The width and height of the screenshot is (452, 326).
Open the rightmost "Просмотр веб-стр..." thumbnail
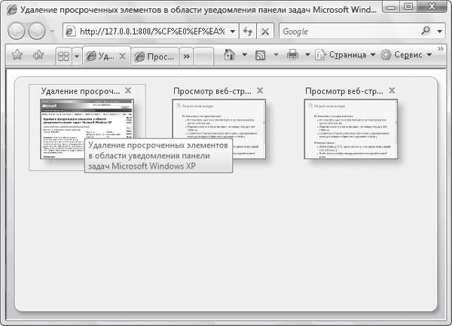click(351, 129)
